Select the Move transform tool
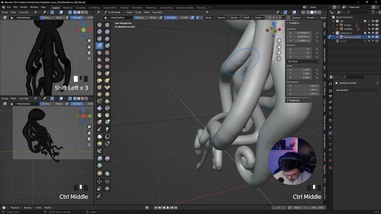381x214 pixels. (x=99, y=181)
